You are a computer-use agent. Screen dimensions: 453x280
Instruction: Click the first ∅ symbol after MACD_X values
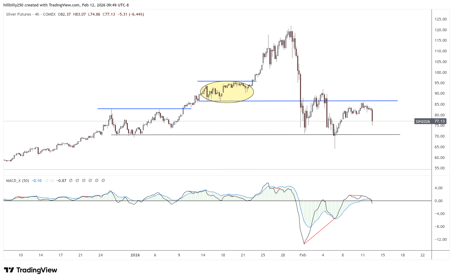click(71, 181)
